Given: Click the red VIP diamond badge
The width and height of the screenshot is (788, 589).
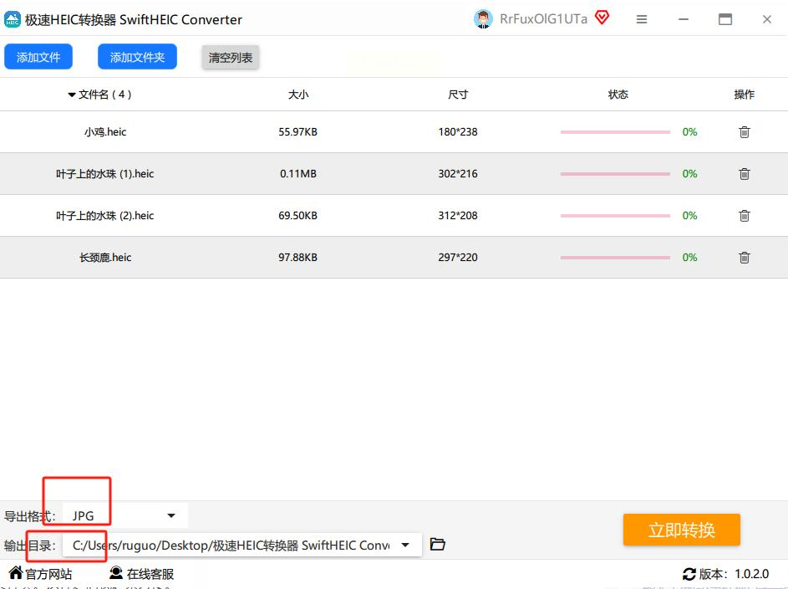Looking at the screenshot, I should (x=602, y=18).
